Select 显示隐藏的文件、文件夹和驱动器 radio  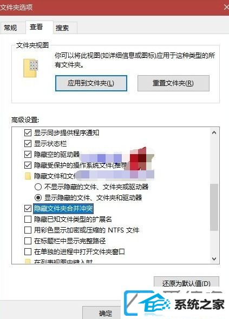pyautogui.click(x=38, y=197)
